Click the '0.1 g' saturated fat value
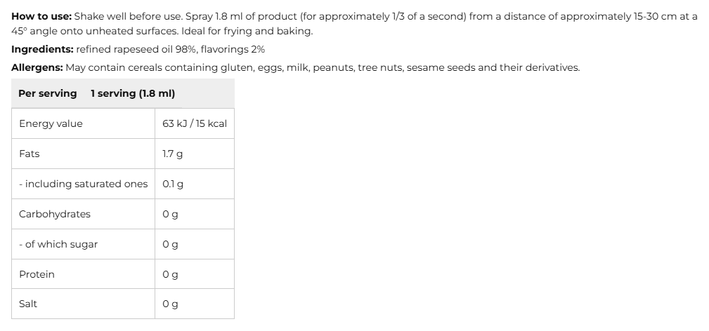This screenshot has height=331, width=709. (172, 184)
